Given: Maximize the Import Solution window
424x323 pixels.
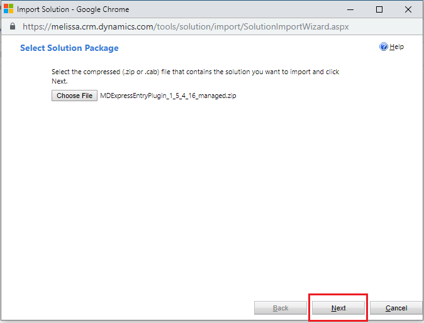Looking at the screenshot, I should [x=379, y=9].
